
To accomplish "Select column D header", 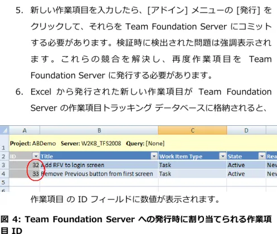I will point(246,130).
